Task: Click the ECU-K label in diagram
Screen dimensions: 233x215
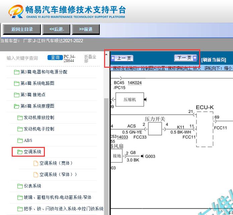Action: pyautogui.click(x=205, y=107)
